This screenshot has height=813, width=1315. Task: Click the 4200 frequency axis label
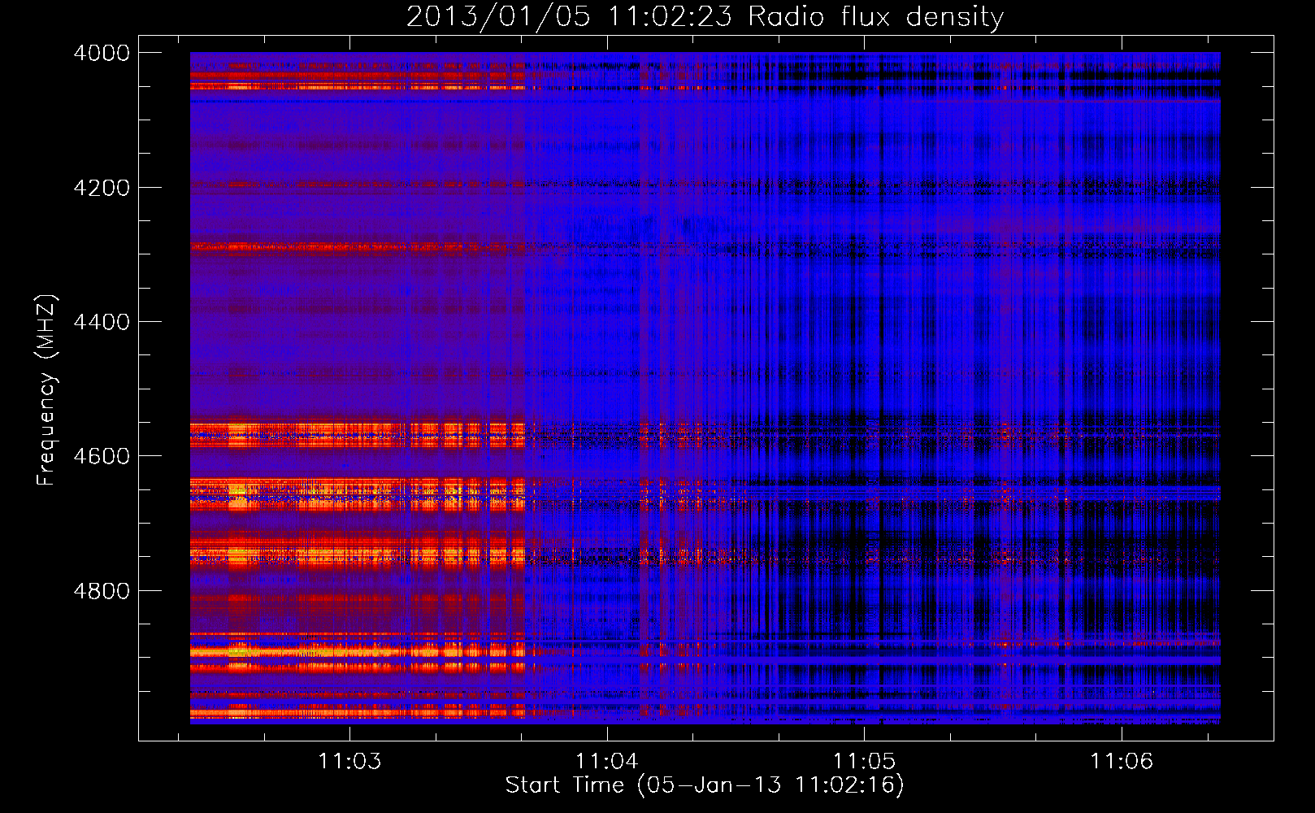(x=102, y=188)
